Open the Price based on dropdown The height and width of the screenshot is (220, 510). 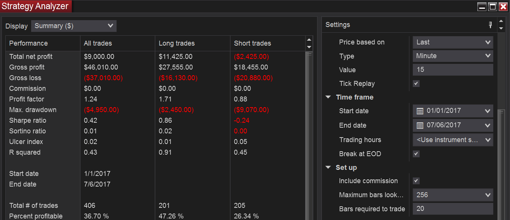point(453,42)
